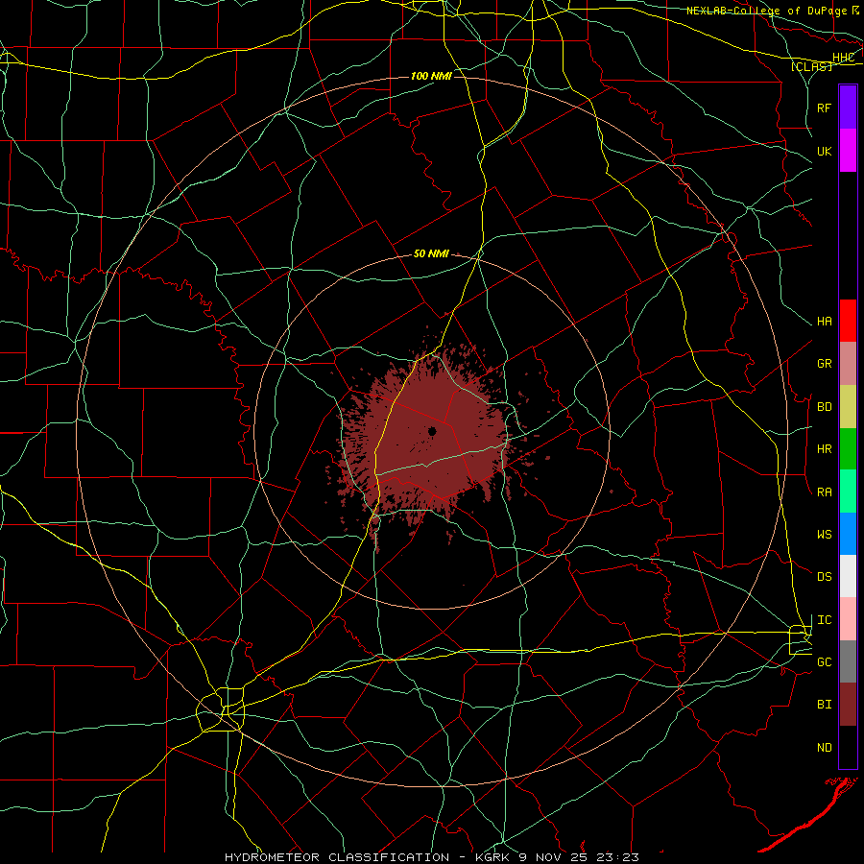Click the HHC product code text
Viewport: 864px width, 864px height.
(843, 58)
